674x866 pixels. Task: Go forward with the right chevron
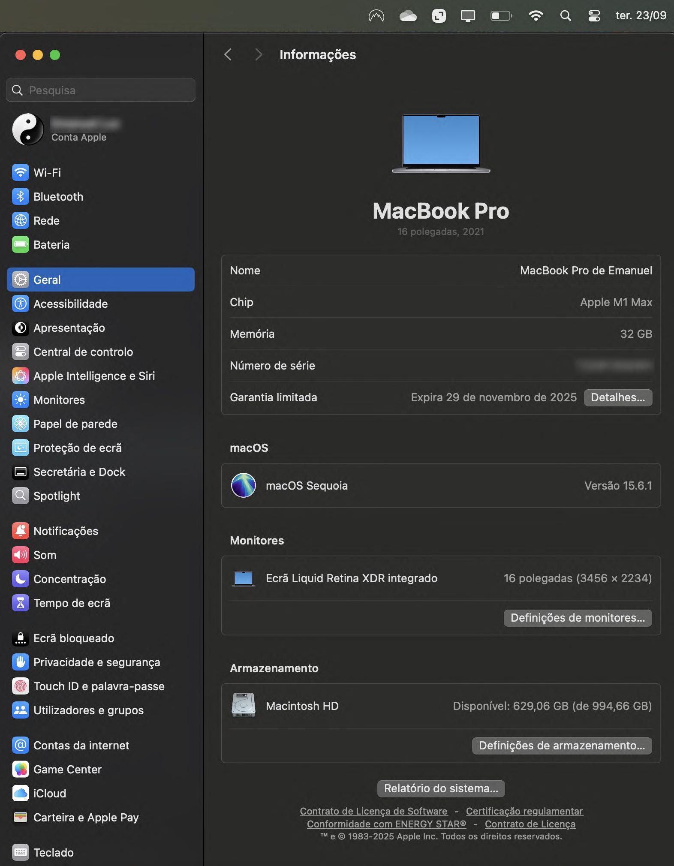point(258,54)
